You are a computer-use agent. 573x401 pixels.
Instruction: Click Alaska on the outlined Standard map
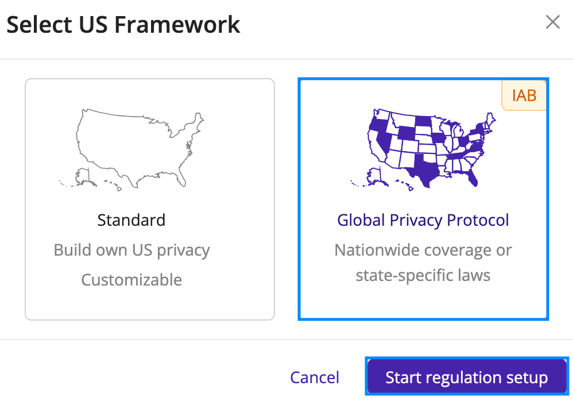(84, 178)
